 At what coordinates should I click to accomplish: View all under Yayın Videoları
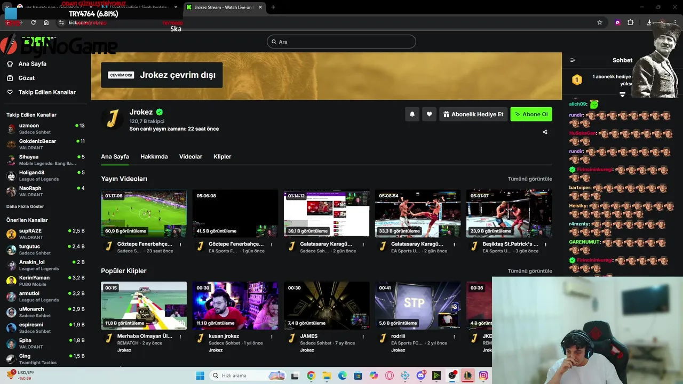click(x=530, y=179)
